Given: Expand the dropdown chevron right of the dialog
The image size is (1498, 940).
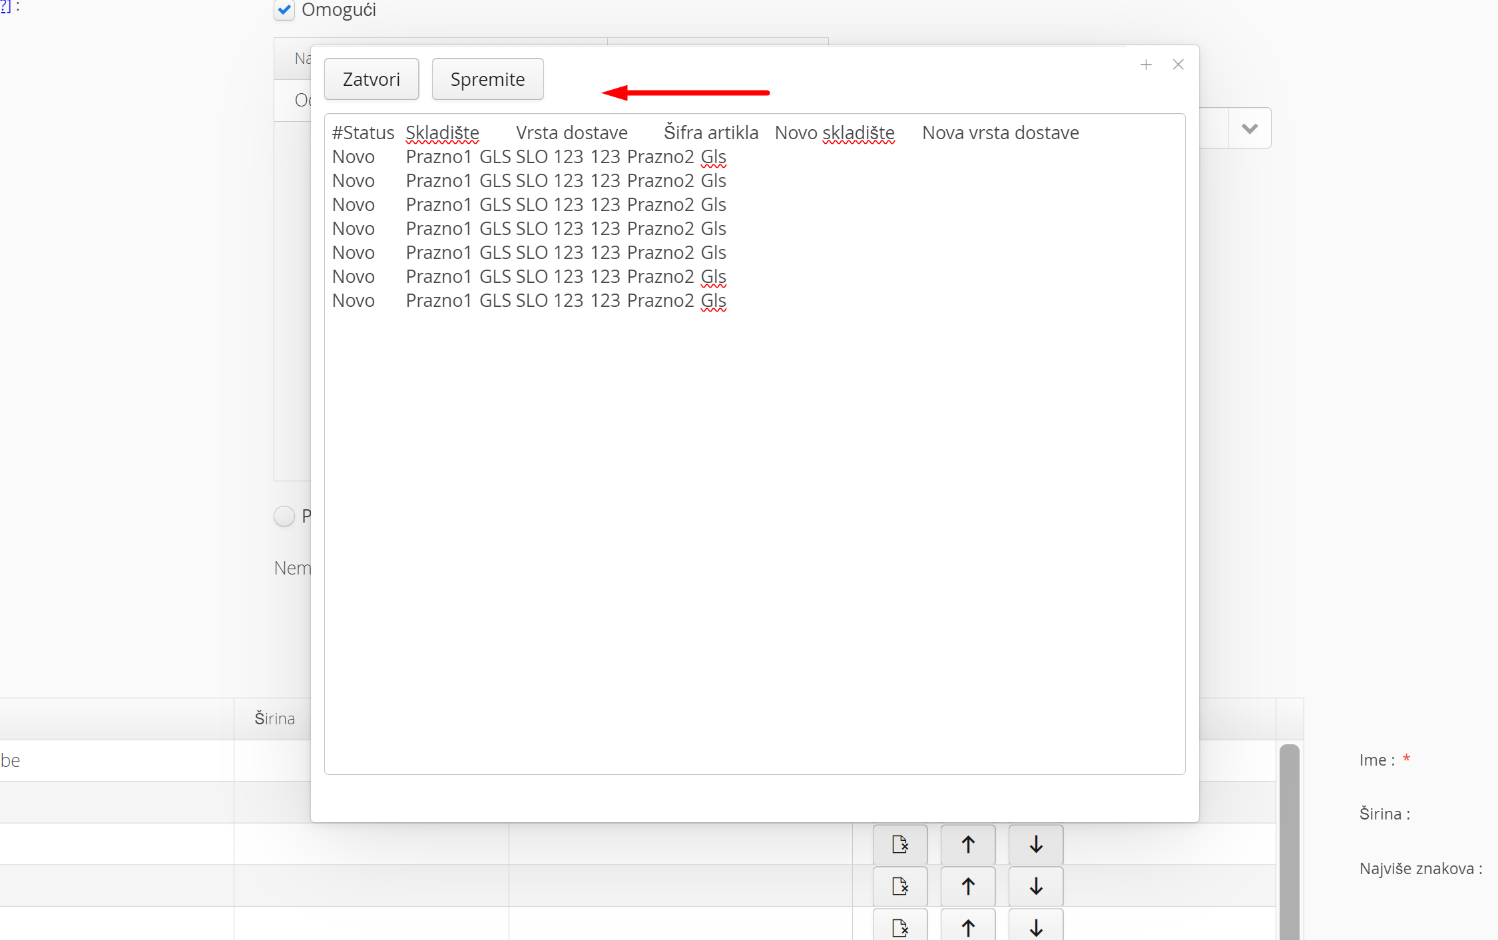Looking at the screenshot, I should (1249, 128).
